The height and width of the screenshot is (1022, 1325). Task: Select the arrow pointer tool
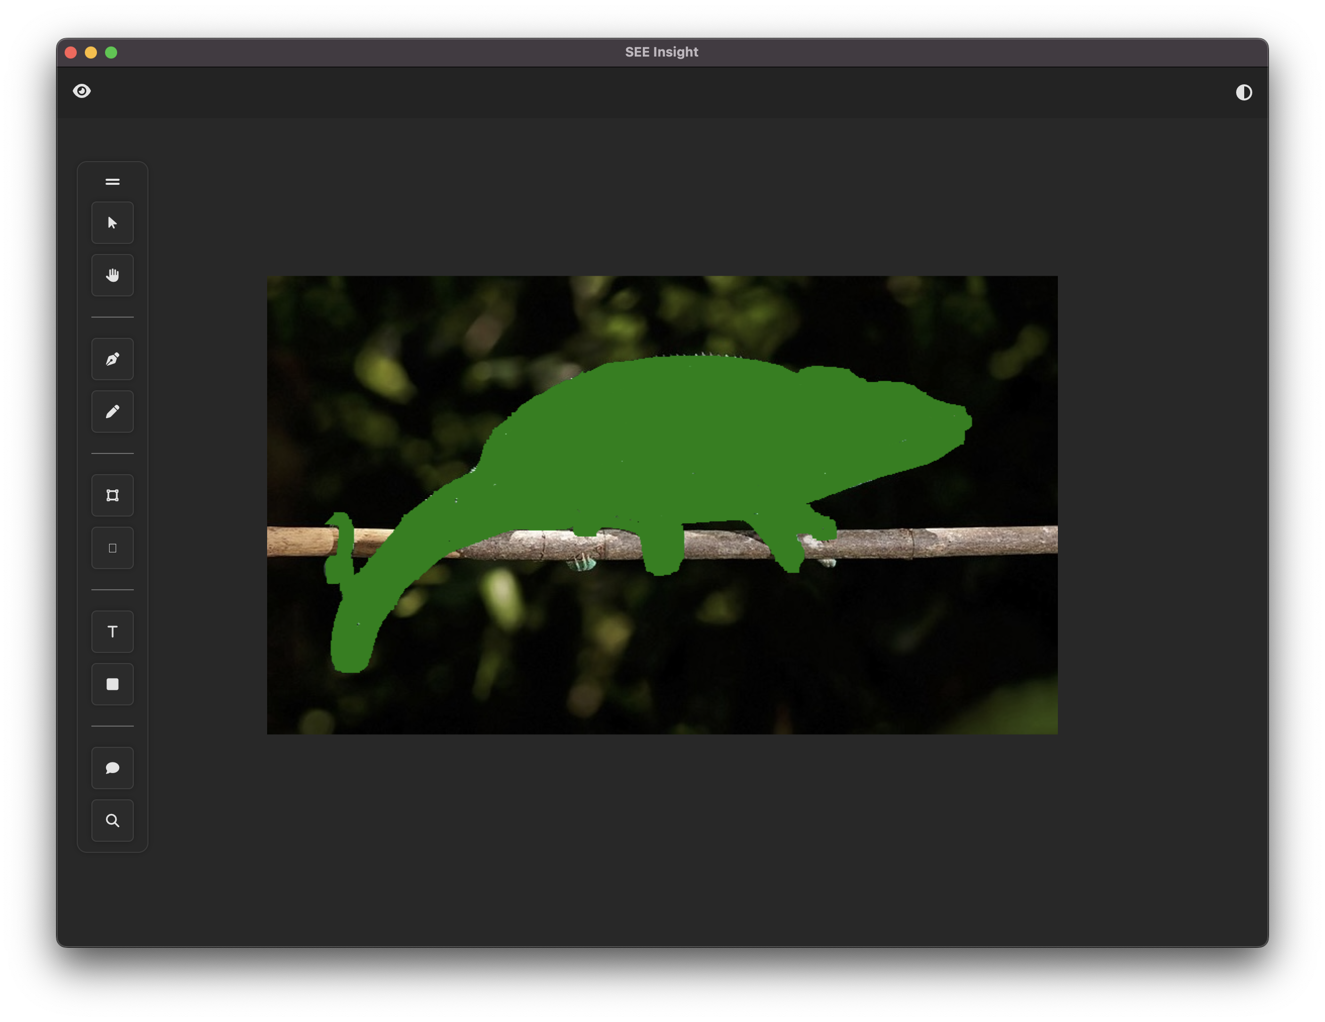(112, 223)
